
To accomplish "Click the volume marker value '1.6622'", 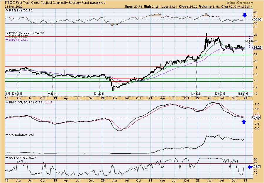I will 196,93.
